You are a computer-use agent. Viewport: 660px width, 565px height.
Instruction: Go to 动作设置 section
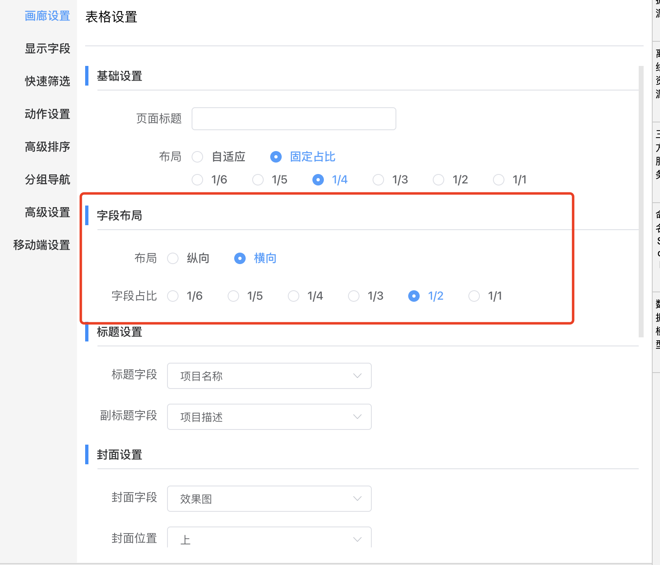pyautogui.click(x=47, y=114)
